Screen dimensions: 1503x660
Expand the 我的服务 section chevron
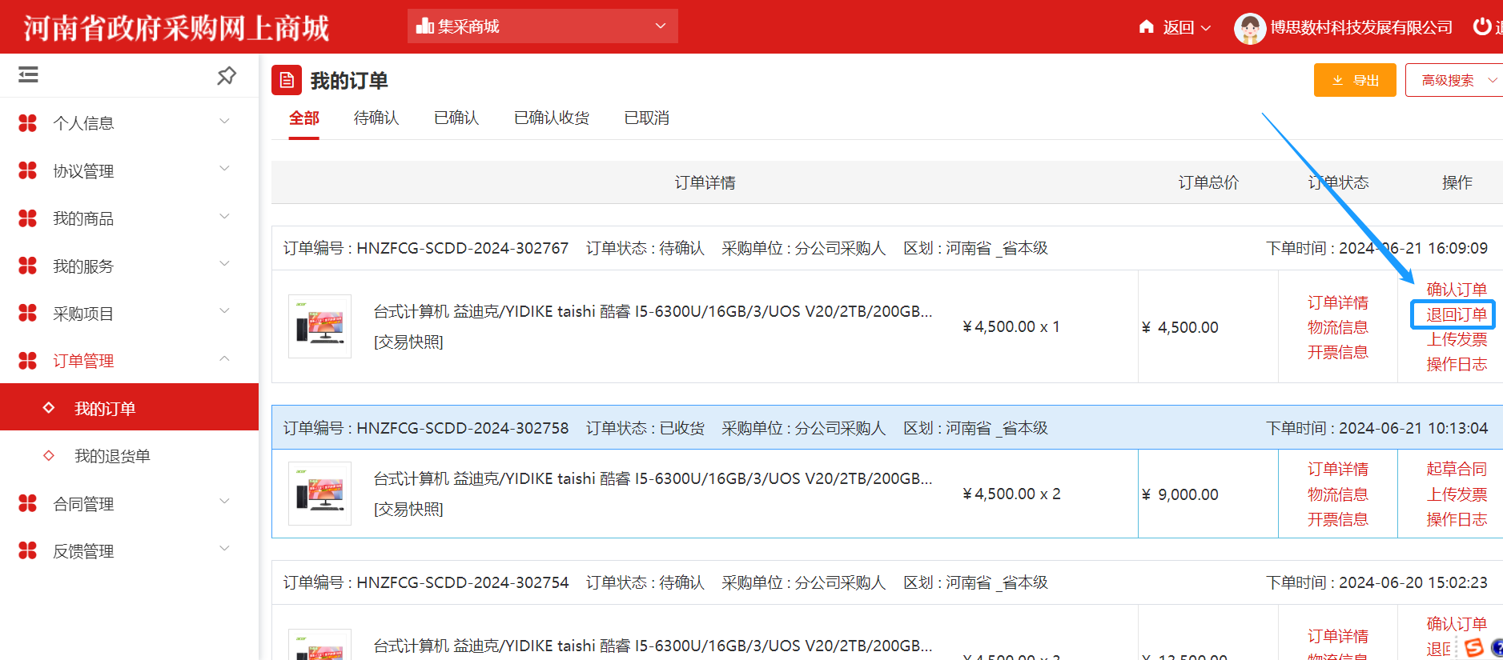point(225,264)
